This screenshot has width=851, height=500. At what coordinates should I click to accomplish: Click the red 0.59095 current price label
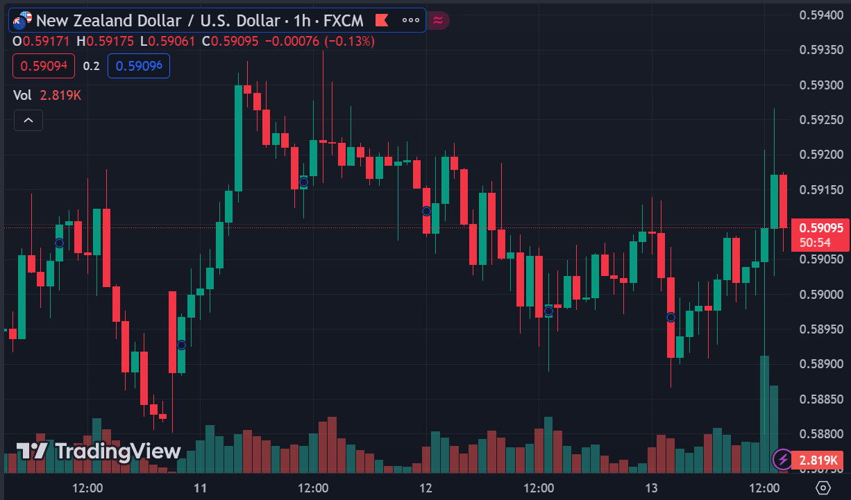click(820, 227)
